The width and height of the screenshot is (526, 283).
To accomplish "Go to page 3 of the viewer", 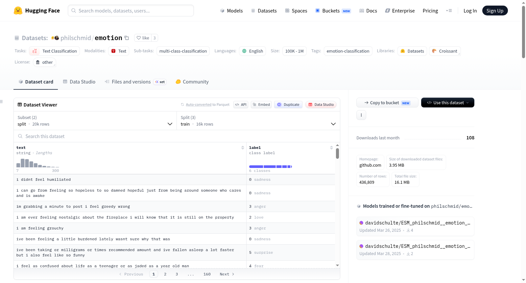I will pyautogui.click(x=177, y=274).
